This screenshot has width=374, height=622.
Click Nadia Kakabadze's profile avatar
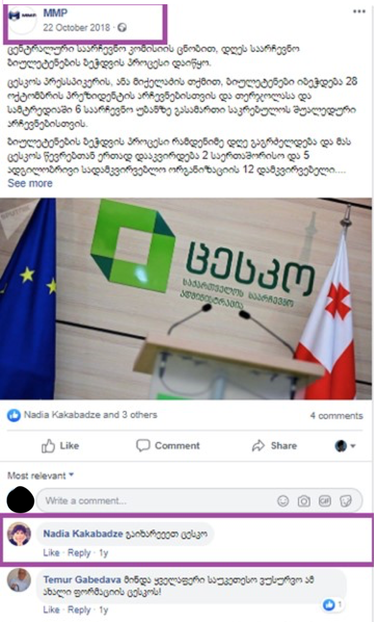19,534
